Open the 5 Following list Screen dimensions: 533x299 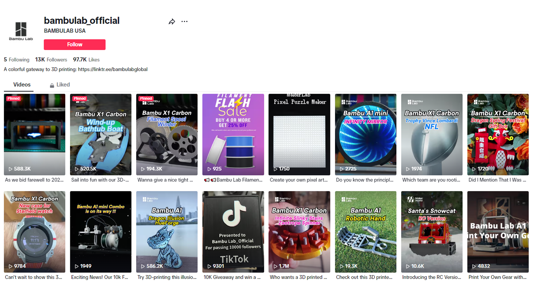click(17, 60)
